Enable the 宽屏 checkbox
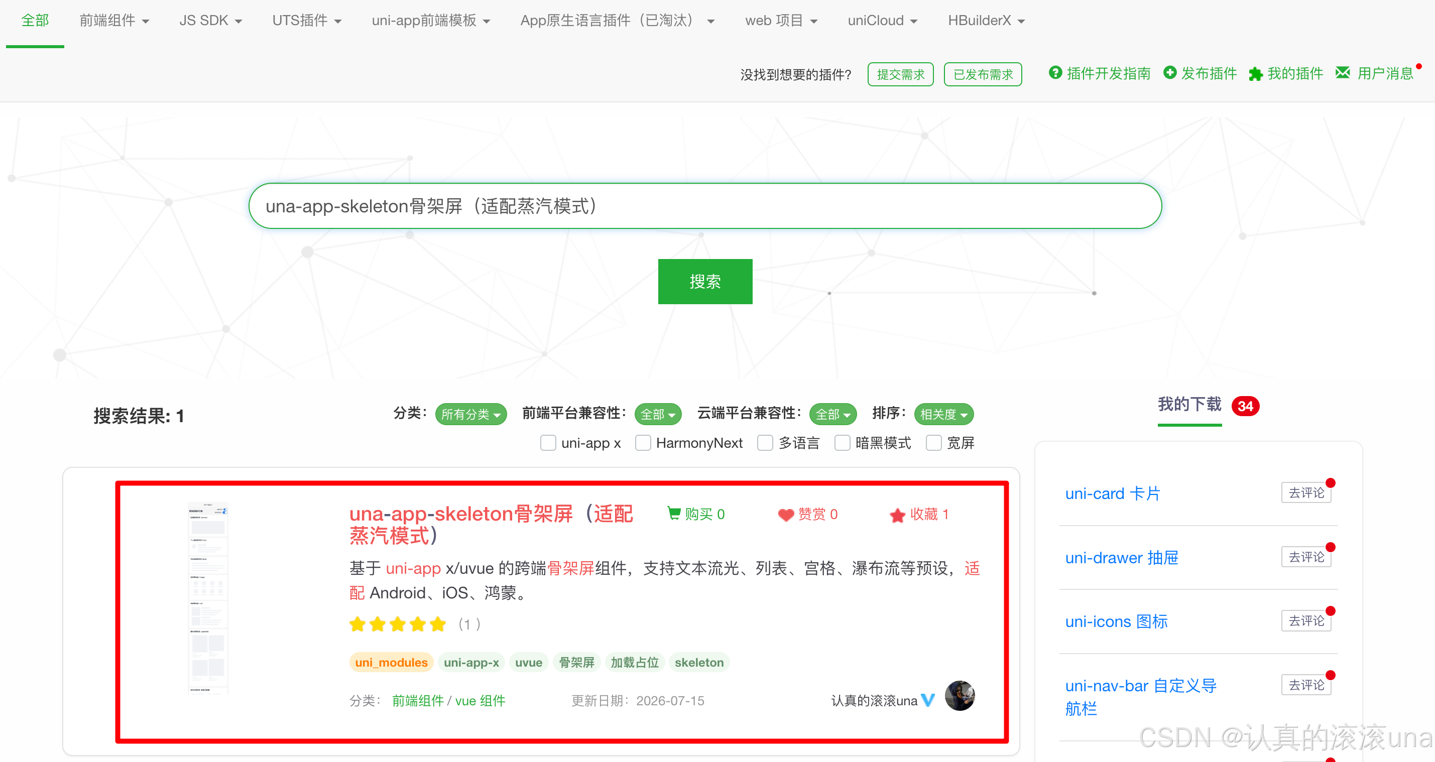 click(933, 443)
